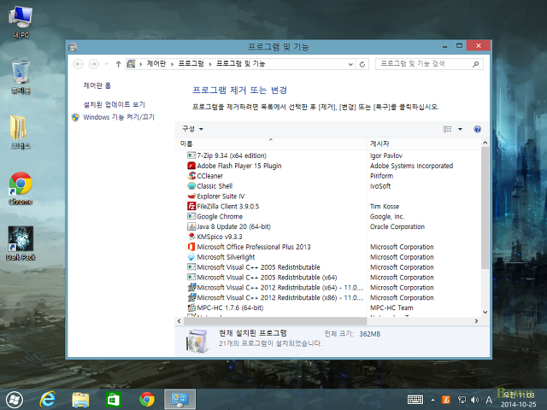This screenshot has width=547, height=410.
Task: Click the back navigation arrow
Action: point(79,64)
